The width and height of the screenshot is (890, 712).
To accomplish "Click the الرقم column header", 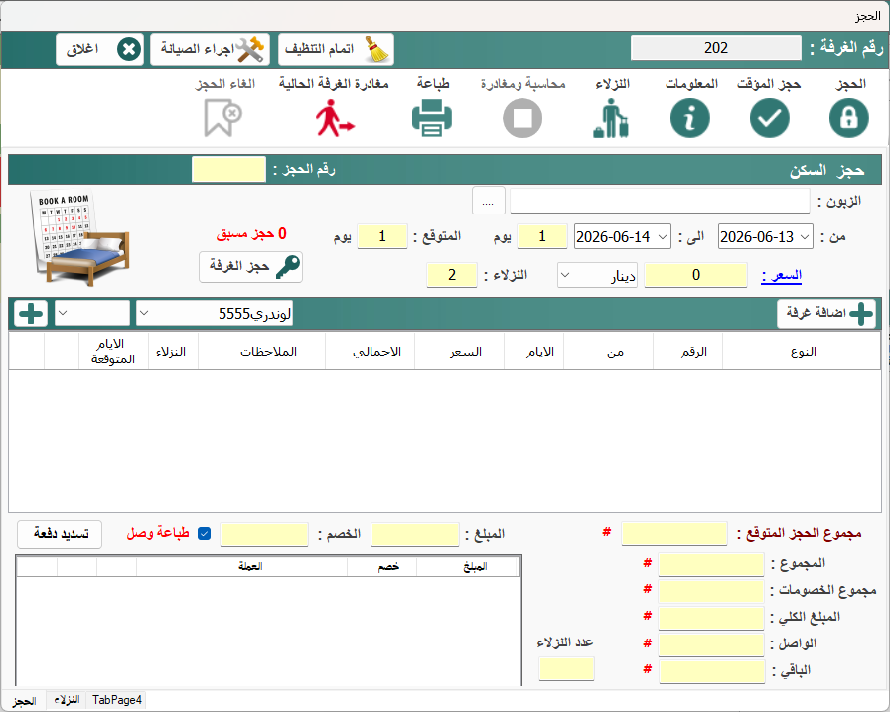I will [x=688, y=352].
